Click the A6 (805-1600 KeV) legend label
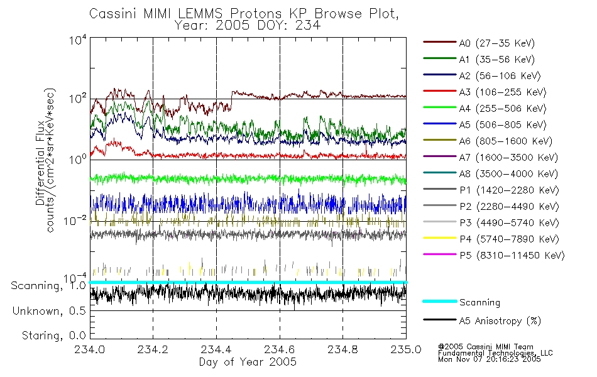597x377 pixels. click(505, 141)
